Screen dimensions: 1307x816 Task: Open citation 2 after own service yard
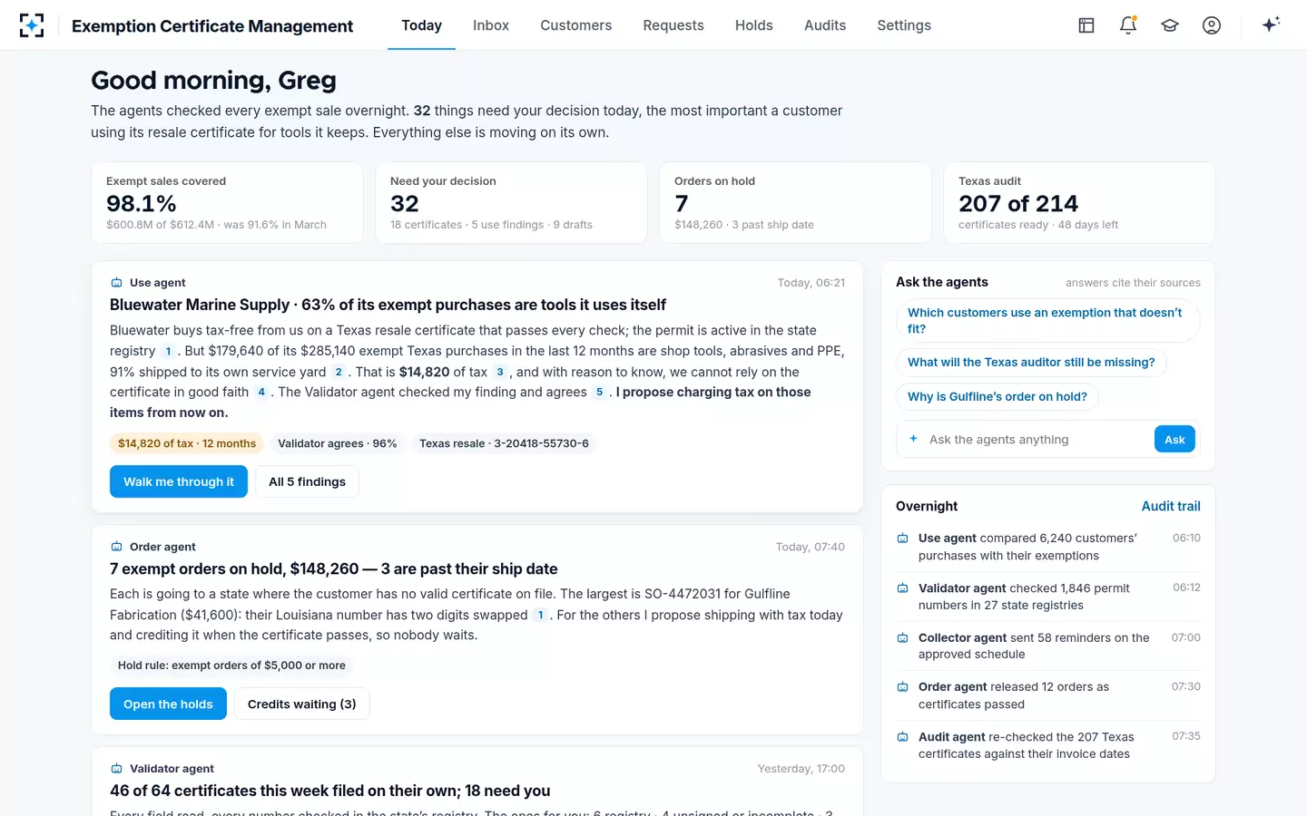pos(339,372)
